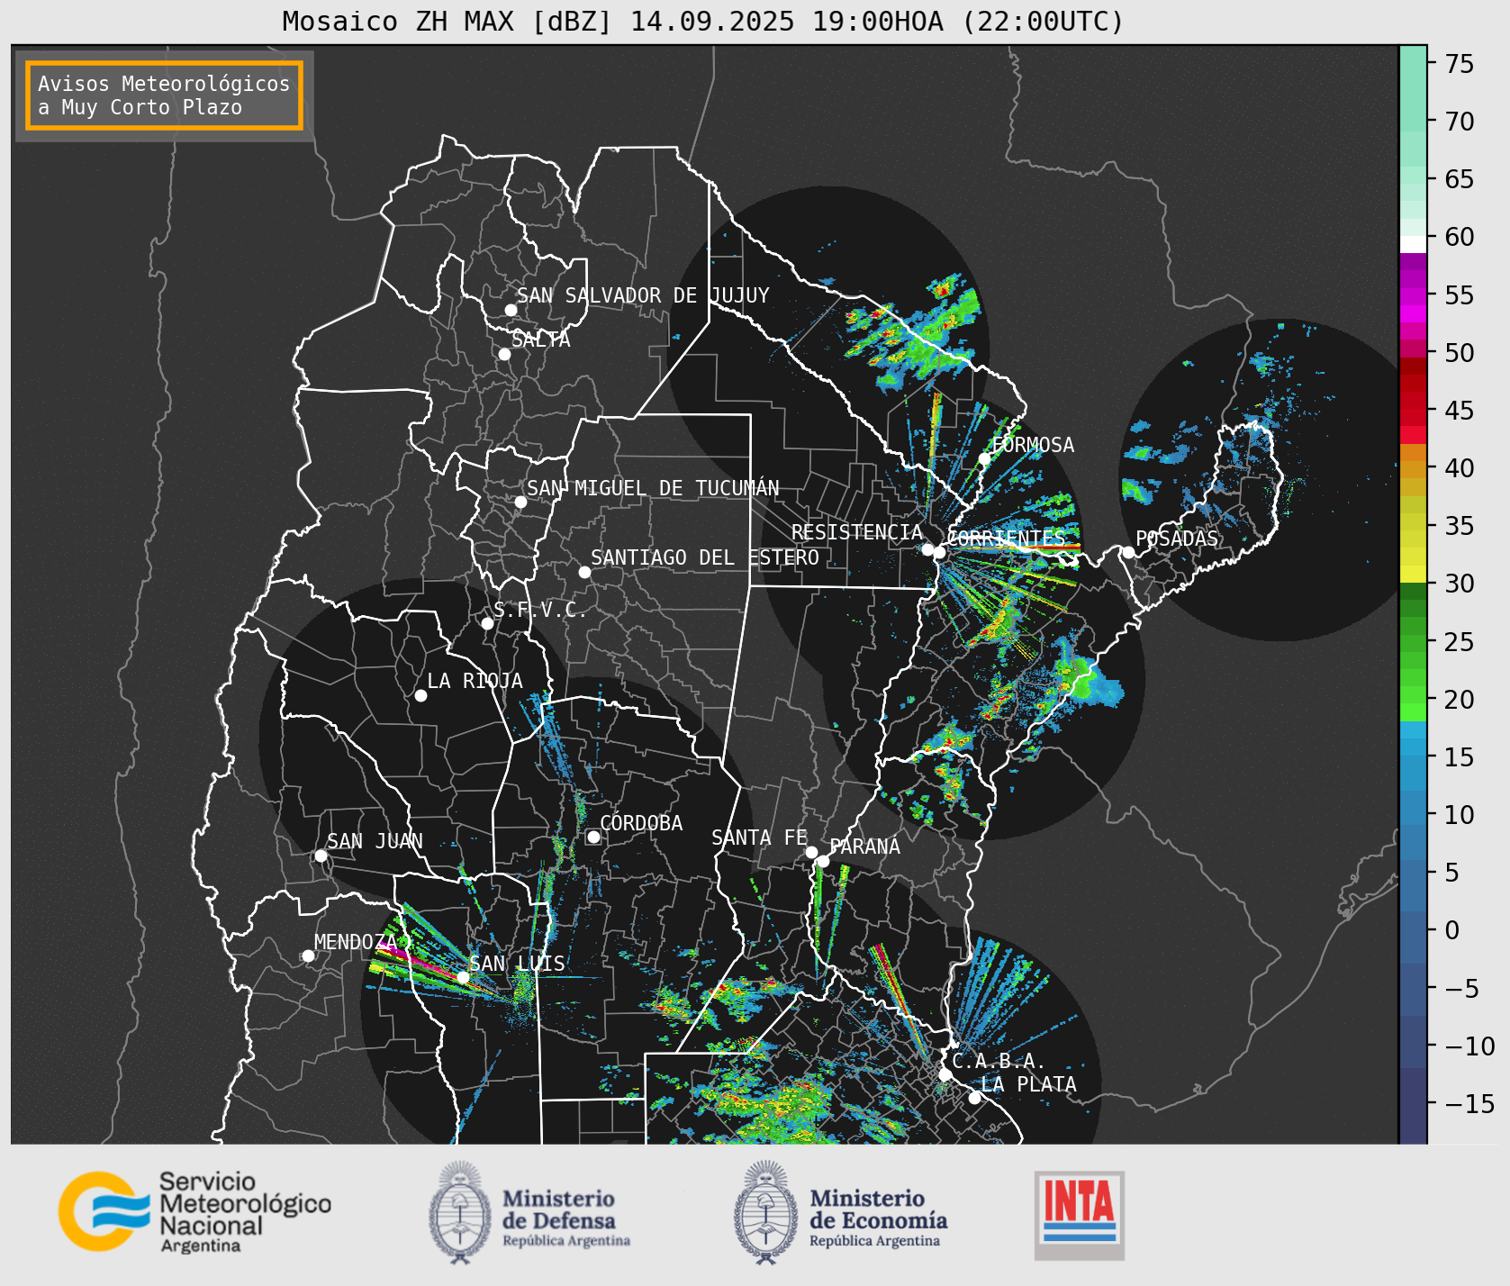Click the SANTIAGO DEL ESTERO label

[x=705, y=557]
